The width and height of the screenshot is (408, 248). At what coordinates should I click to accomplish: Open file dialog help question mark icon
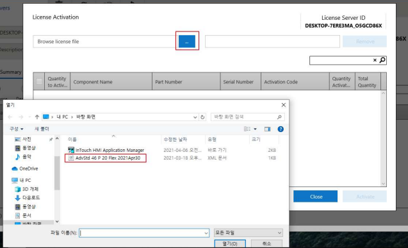tap(281, 129)
